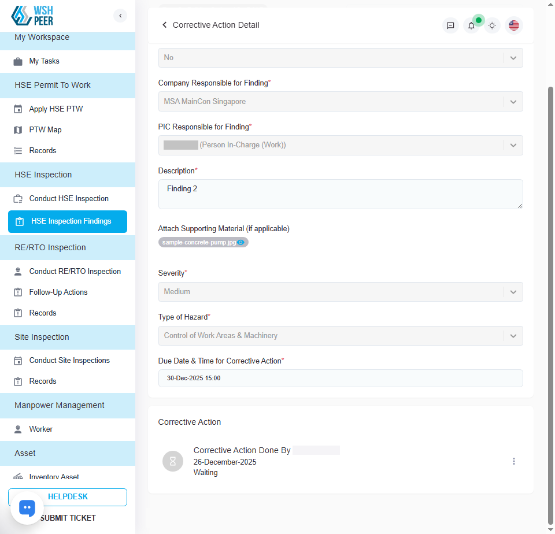Open the PIC Responsible for Finding dropdown
The width and height of the screenshot is (555, 534).
click(x=513, y=146)
